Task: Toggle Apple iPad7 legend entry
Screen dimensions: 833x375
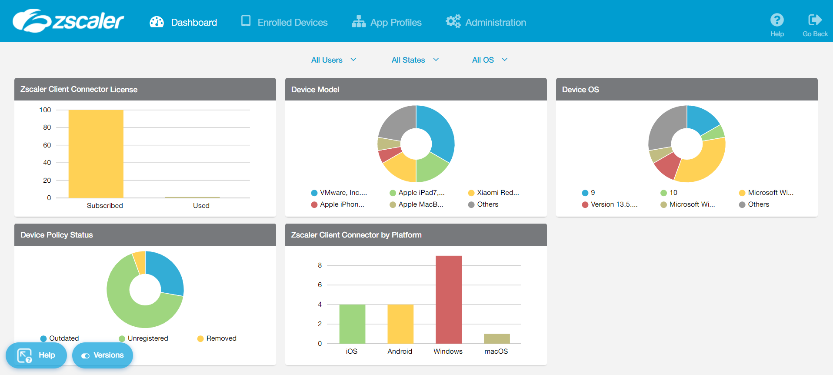Action: pos(417,193)
